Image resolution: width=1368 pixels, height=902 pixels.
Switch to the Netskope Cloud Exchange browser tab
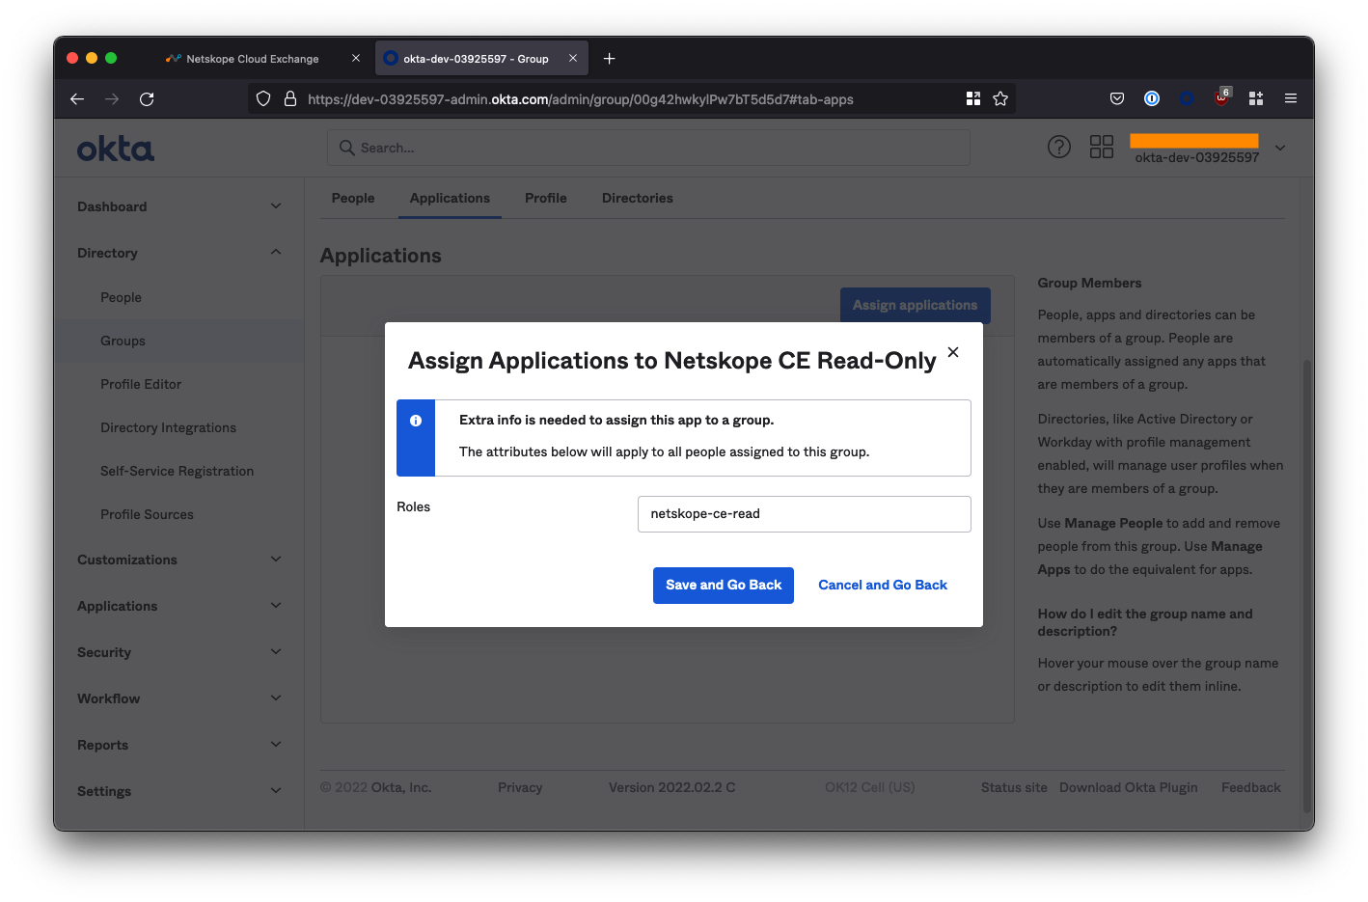point(253,59)
